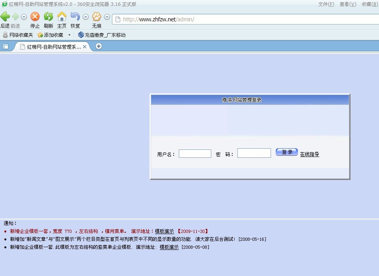
Task: Expand the 无痕 dropdown arrow
Action: pyautogui.click(x=107, y=17)
